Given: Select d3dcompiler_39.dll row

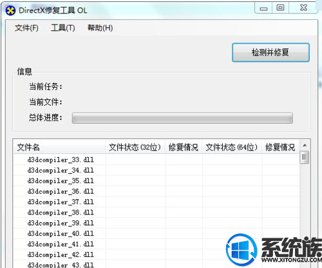Looking at the screenshot, I should click(61, 223).
